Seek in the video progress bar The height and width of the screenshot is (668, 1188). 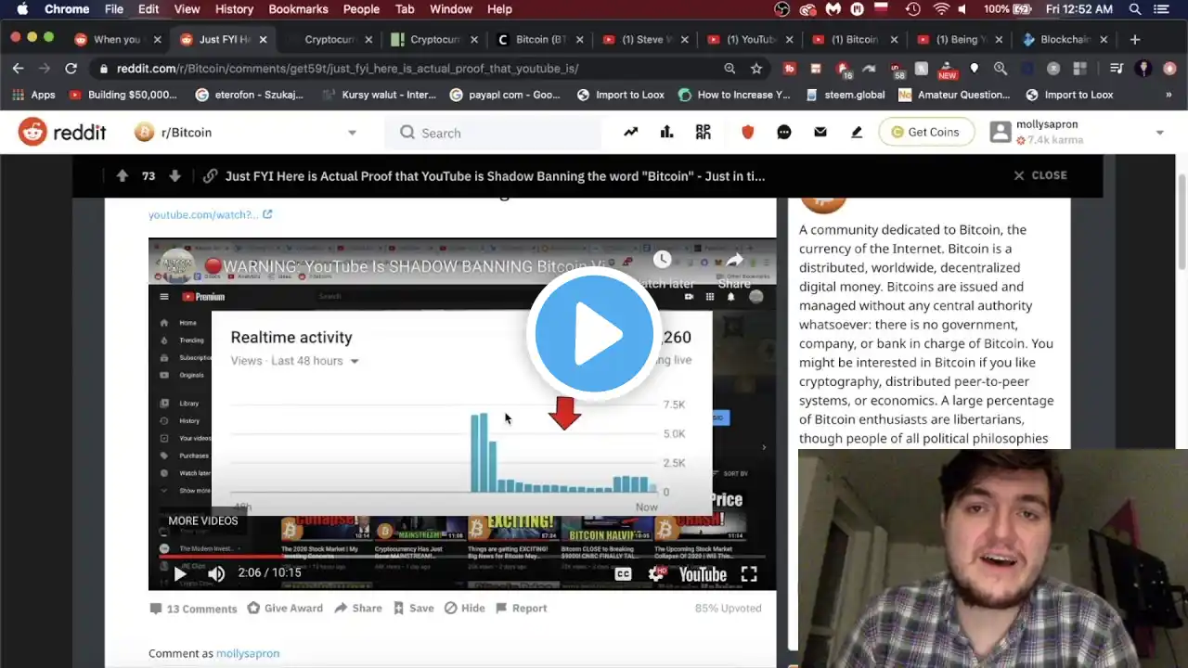(462, 557)
